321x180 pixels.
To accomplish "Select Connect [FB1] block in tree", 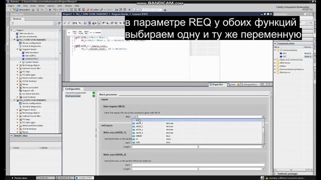I will [30, 59].
